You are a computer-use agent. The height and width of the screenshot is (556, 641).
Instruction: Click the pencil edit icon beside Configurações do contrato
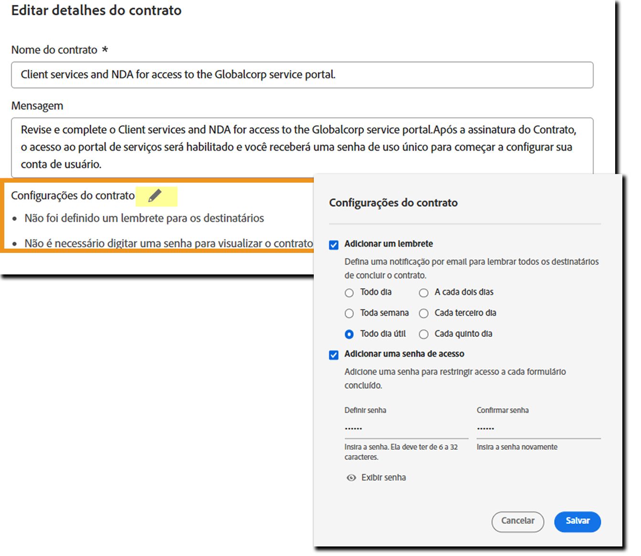click(155, 196)
